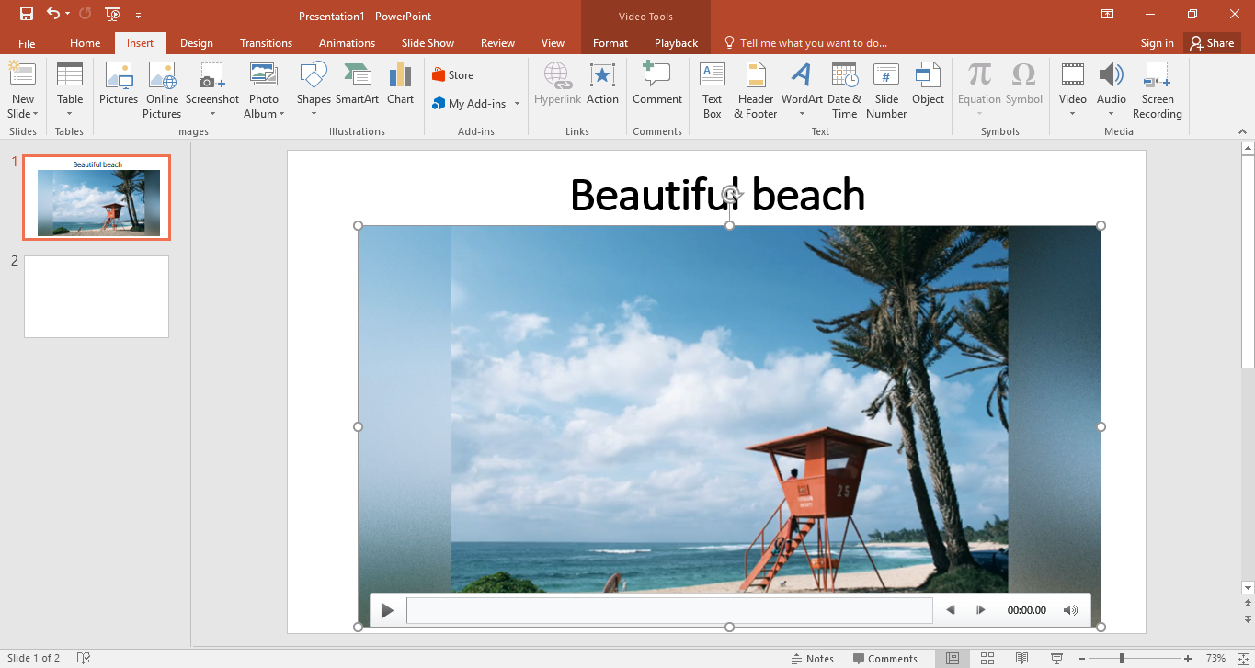
Task: Toggle the Notes pane
Action: (813, 658)
